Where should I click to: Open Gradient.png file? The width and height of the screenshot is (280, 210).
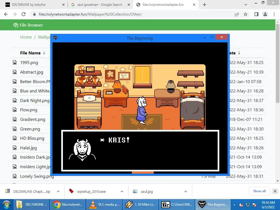click(33, 119)
